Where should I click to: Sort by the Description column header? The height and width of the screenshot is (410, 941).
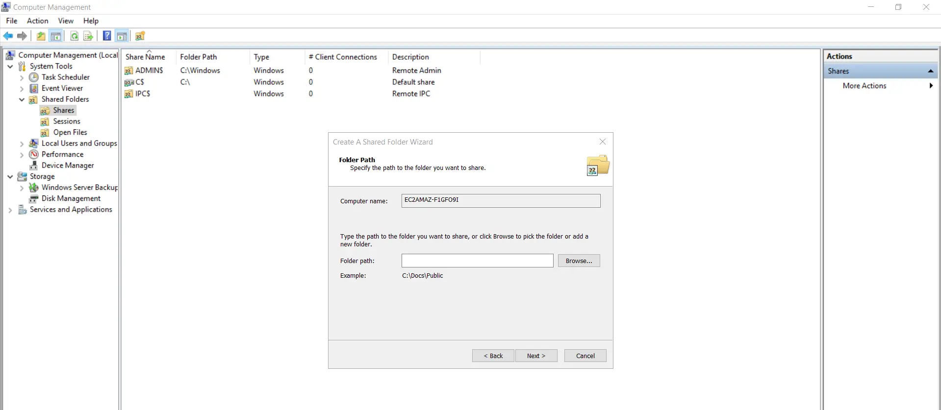point(434,57)
